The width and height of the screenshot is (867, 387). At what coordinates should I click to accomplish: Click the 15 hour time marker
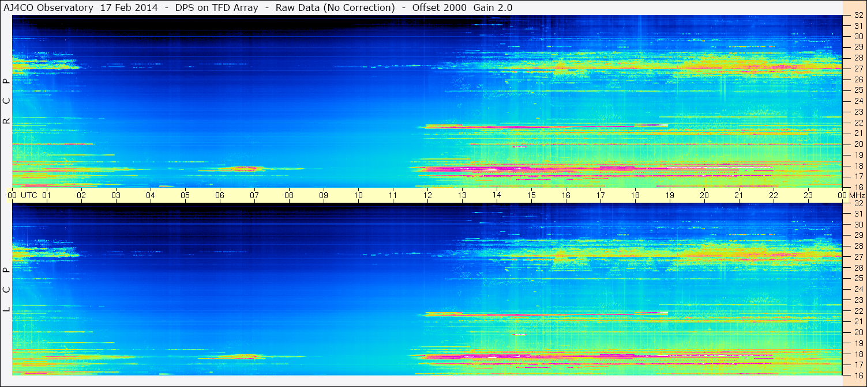click(531, 195)
